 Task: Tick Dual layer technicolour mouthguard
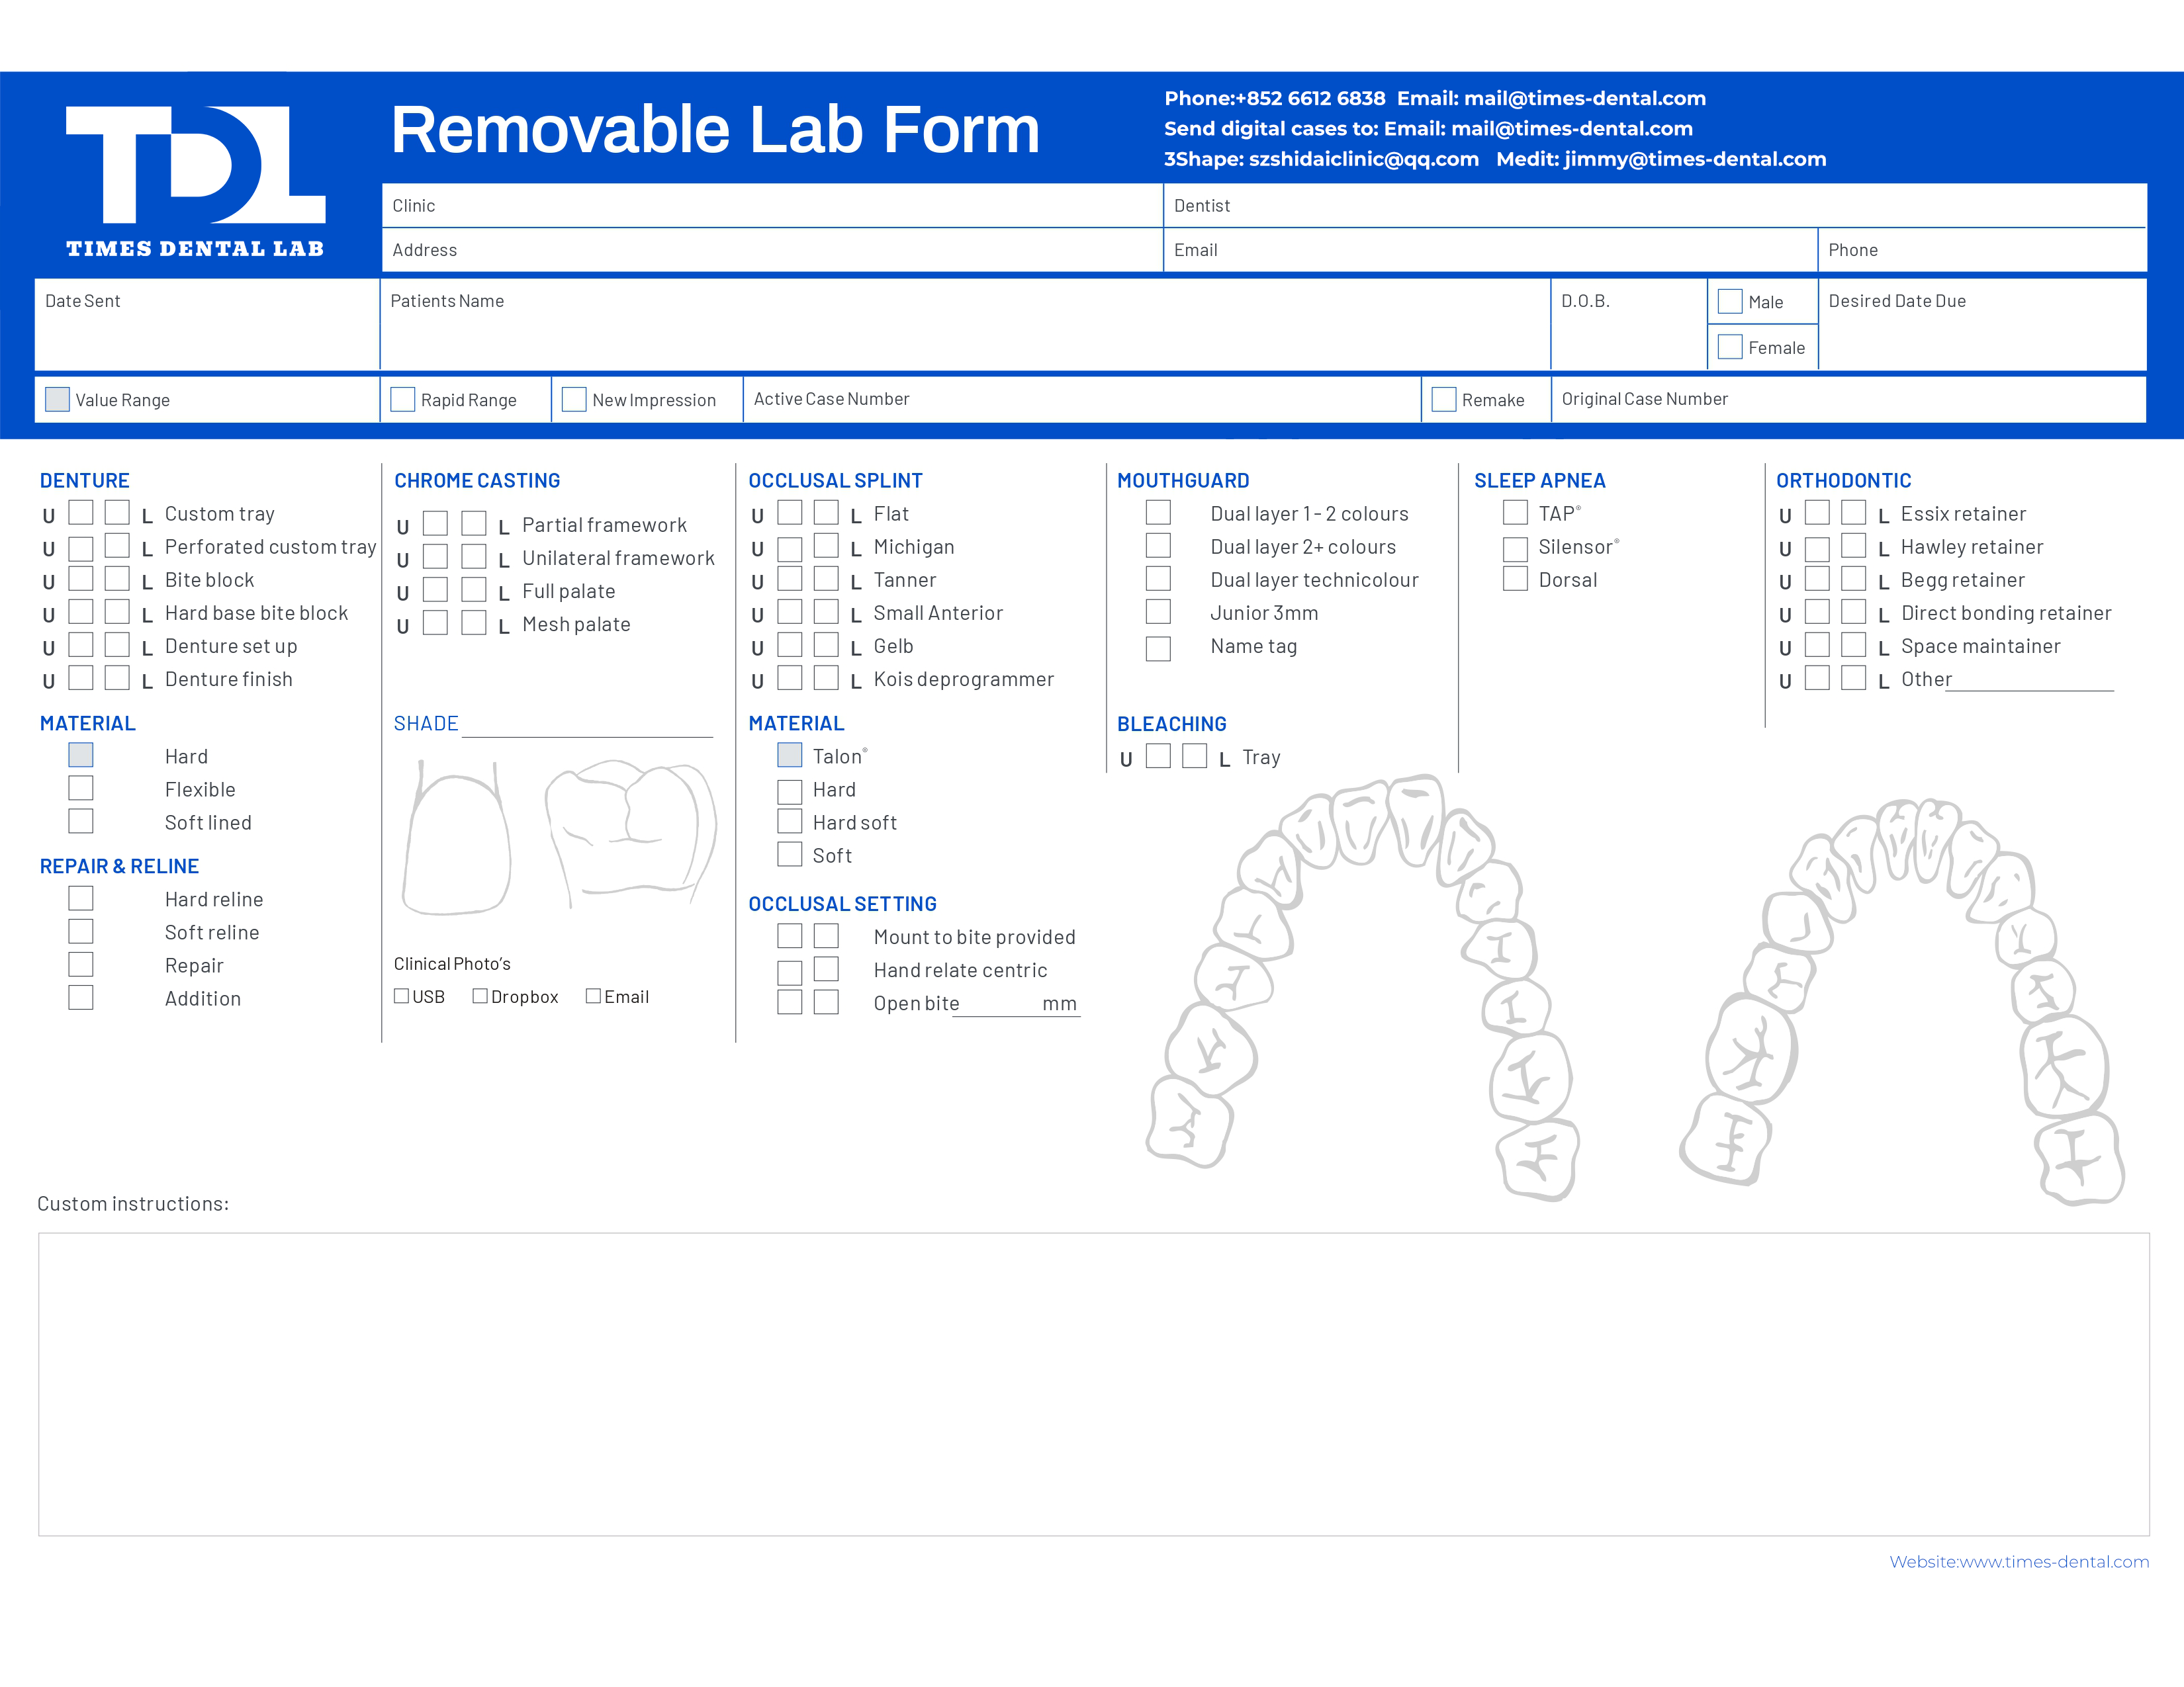click(1158, 579)
